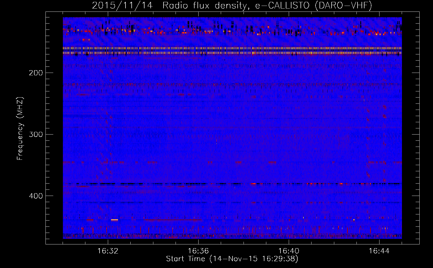The width and height of the screenshot is (433, 268).
Task: Click the 16:32 time tick label
Action: pos(108,251)
